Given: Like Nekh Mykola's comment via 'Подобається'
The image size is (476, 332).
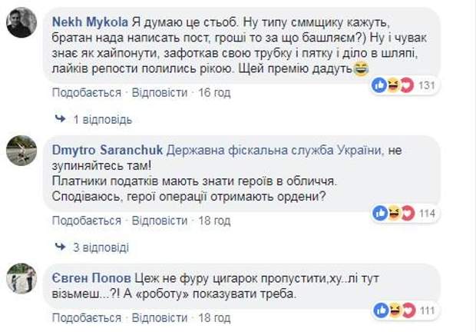Looking at the screenshot, I should click(x=86, y=92).
